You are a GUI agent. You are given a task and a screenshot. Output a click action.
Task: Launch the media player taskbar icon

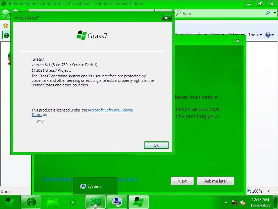click(x=73, y=202)
